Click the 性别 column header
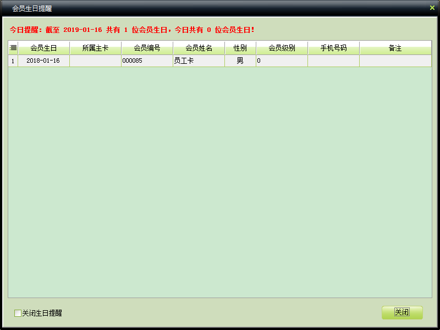The width and height of the screenshot is (440, 330). [240, 48]
